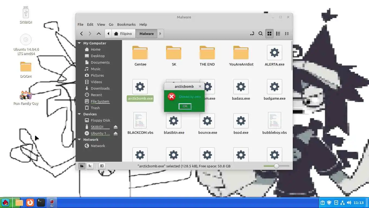Select Trash in the sidebar
369x208 pixels.
pyautogui.click(x=95, y=108)
